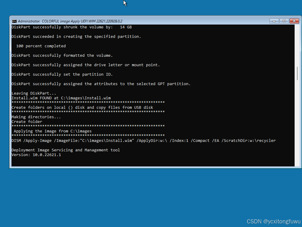The width and height of the screenshot is (302, 227).
Task: Click the 'Version: 10.0.22621.1' line
Action: pyautogui.click(x=36, y=155)
